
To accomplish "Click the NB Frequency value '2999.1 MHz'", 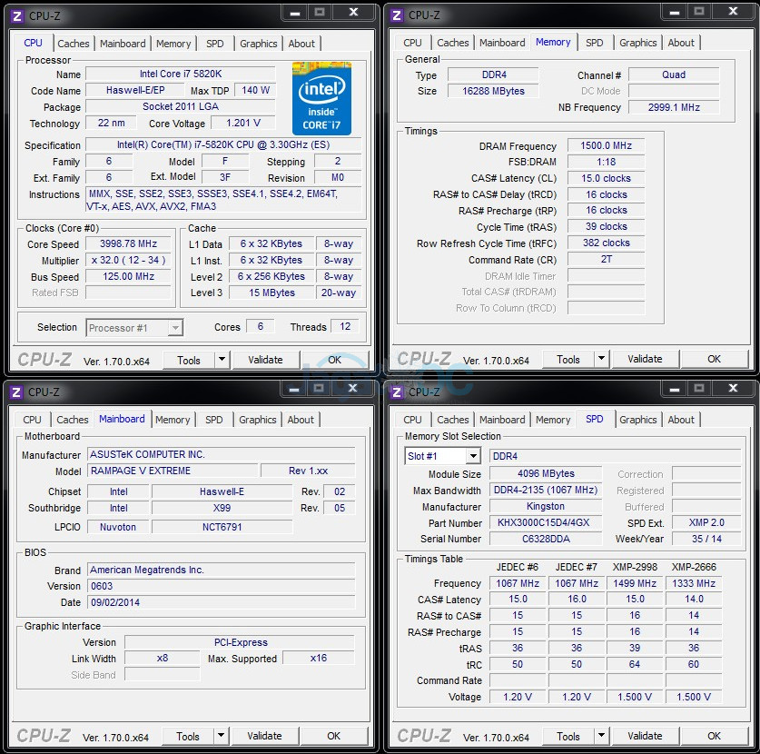I will tap(674, 107).
